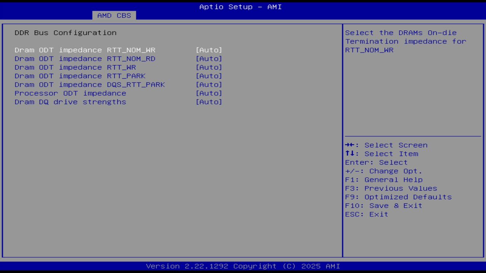This screenshot has width=486, height=273.
Task: Click the F3: Previous Values hint
Action: click(x=391, y=188)
